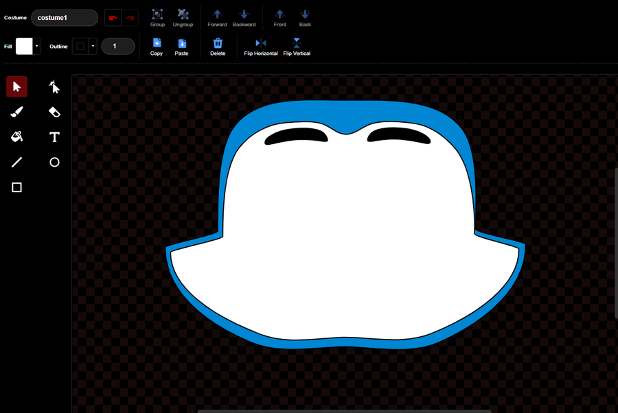
Task: Select the Brush tool
Action: pyautogui.click(x=16, y=113)
